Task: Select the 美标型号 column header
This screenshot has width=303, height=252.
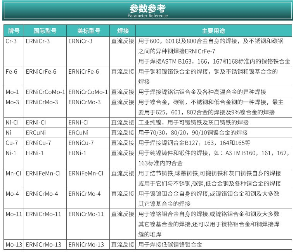Action: (89, 31)
